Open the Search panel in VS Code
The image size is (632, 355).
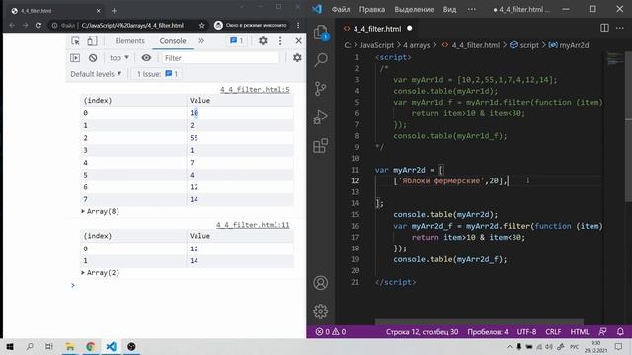pos(321,59)
